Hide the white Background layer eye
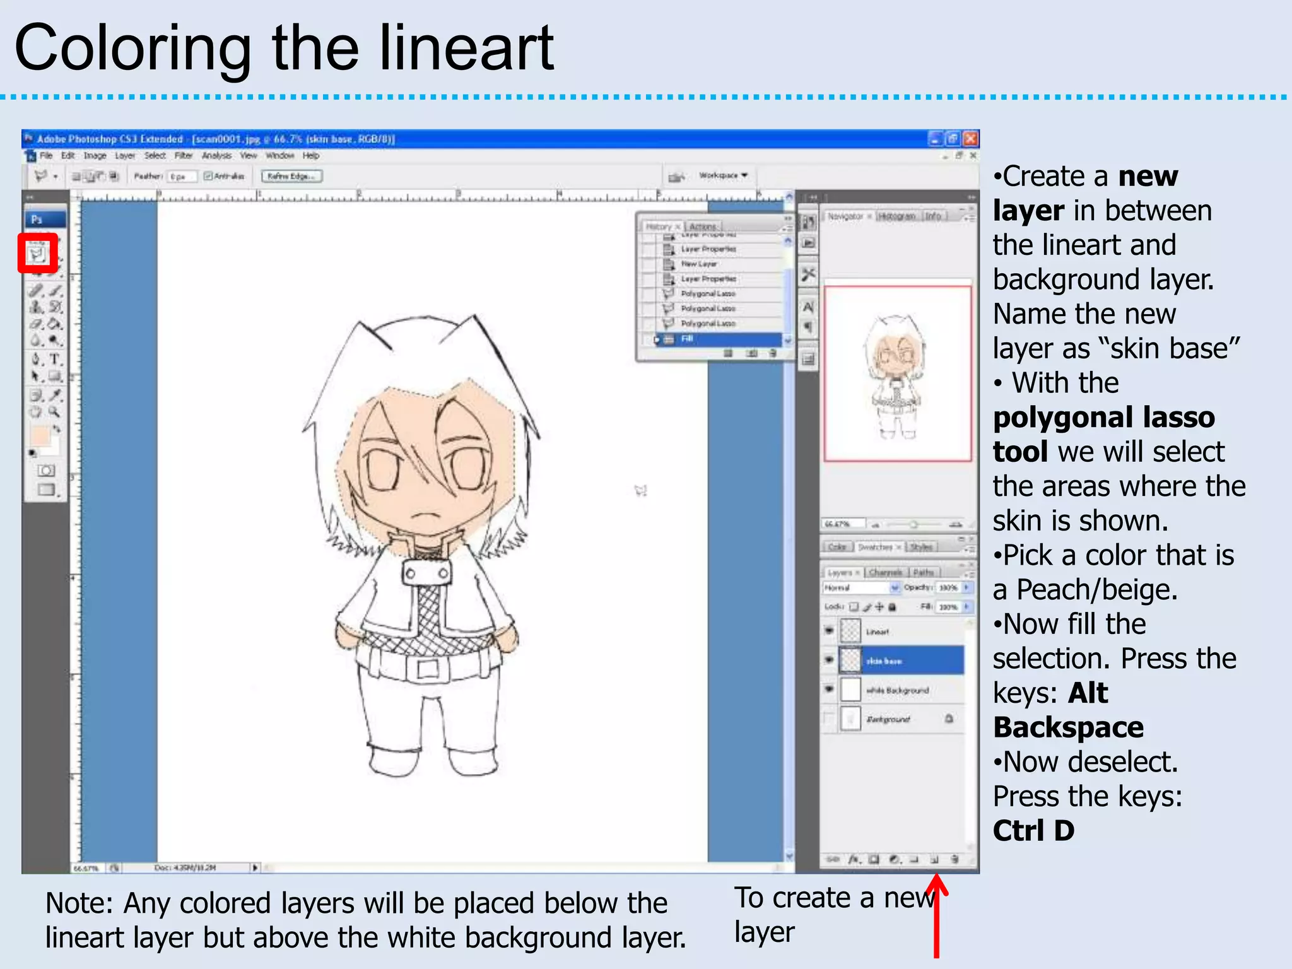This screenshot has height=969, width=1292. click(x=829, y=690)
